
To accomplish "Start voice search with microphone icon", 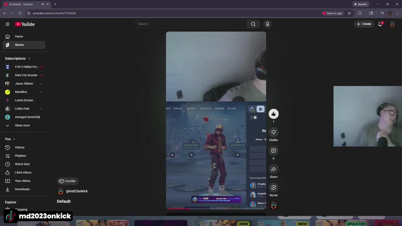I will click(268, 24).
